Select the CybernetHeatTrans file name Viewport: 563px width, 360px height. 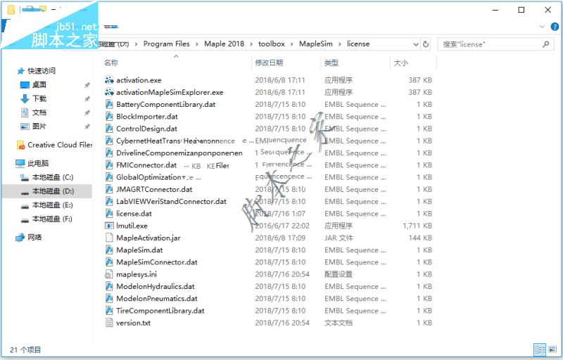148,141
